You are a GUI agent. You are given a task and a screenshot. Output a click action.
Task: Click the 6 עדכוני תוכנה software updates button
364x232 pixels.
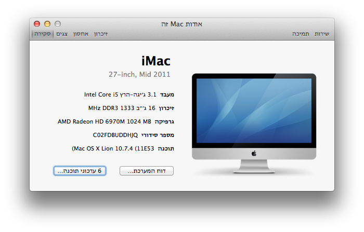(x=80, y=171)
